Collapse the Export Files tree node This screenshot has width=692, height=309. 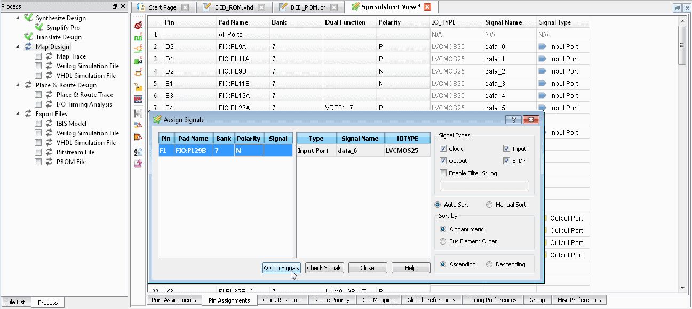coord(18,113)
